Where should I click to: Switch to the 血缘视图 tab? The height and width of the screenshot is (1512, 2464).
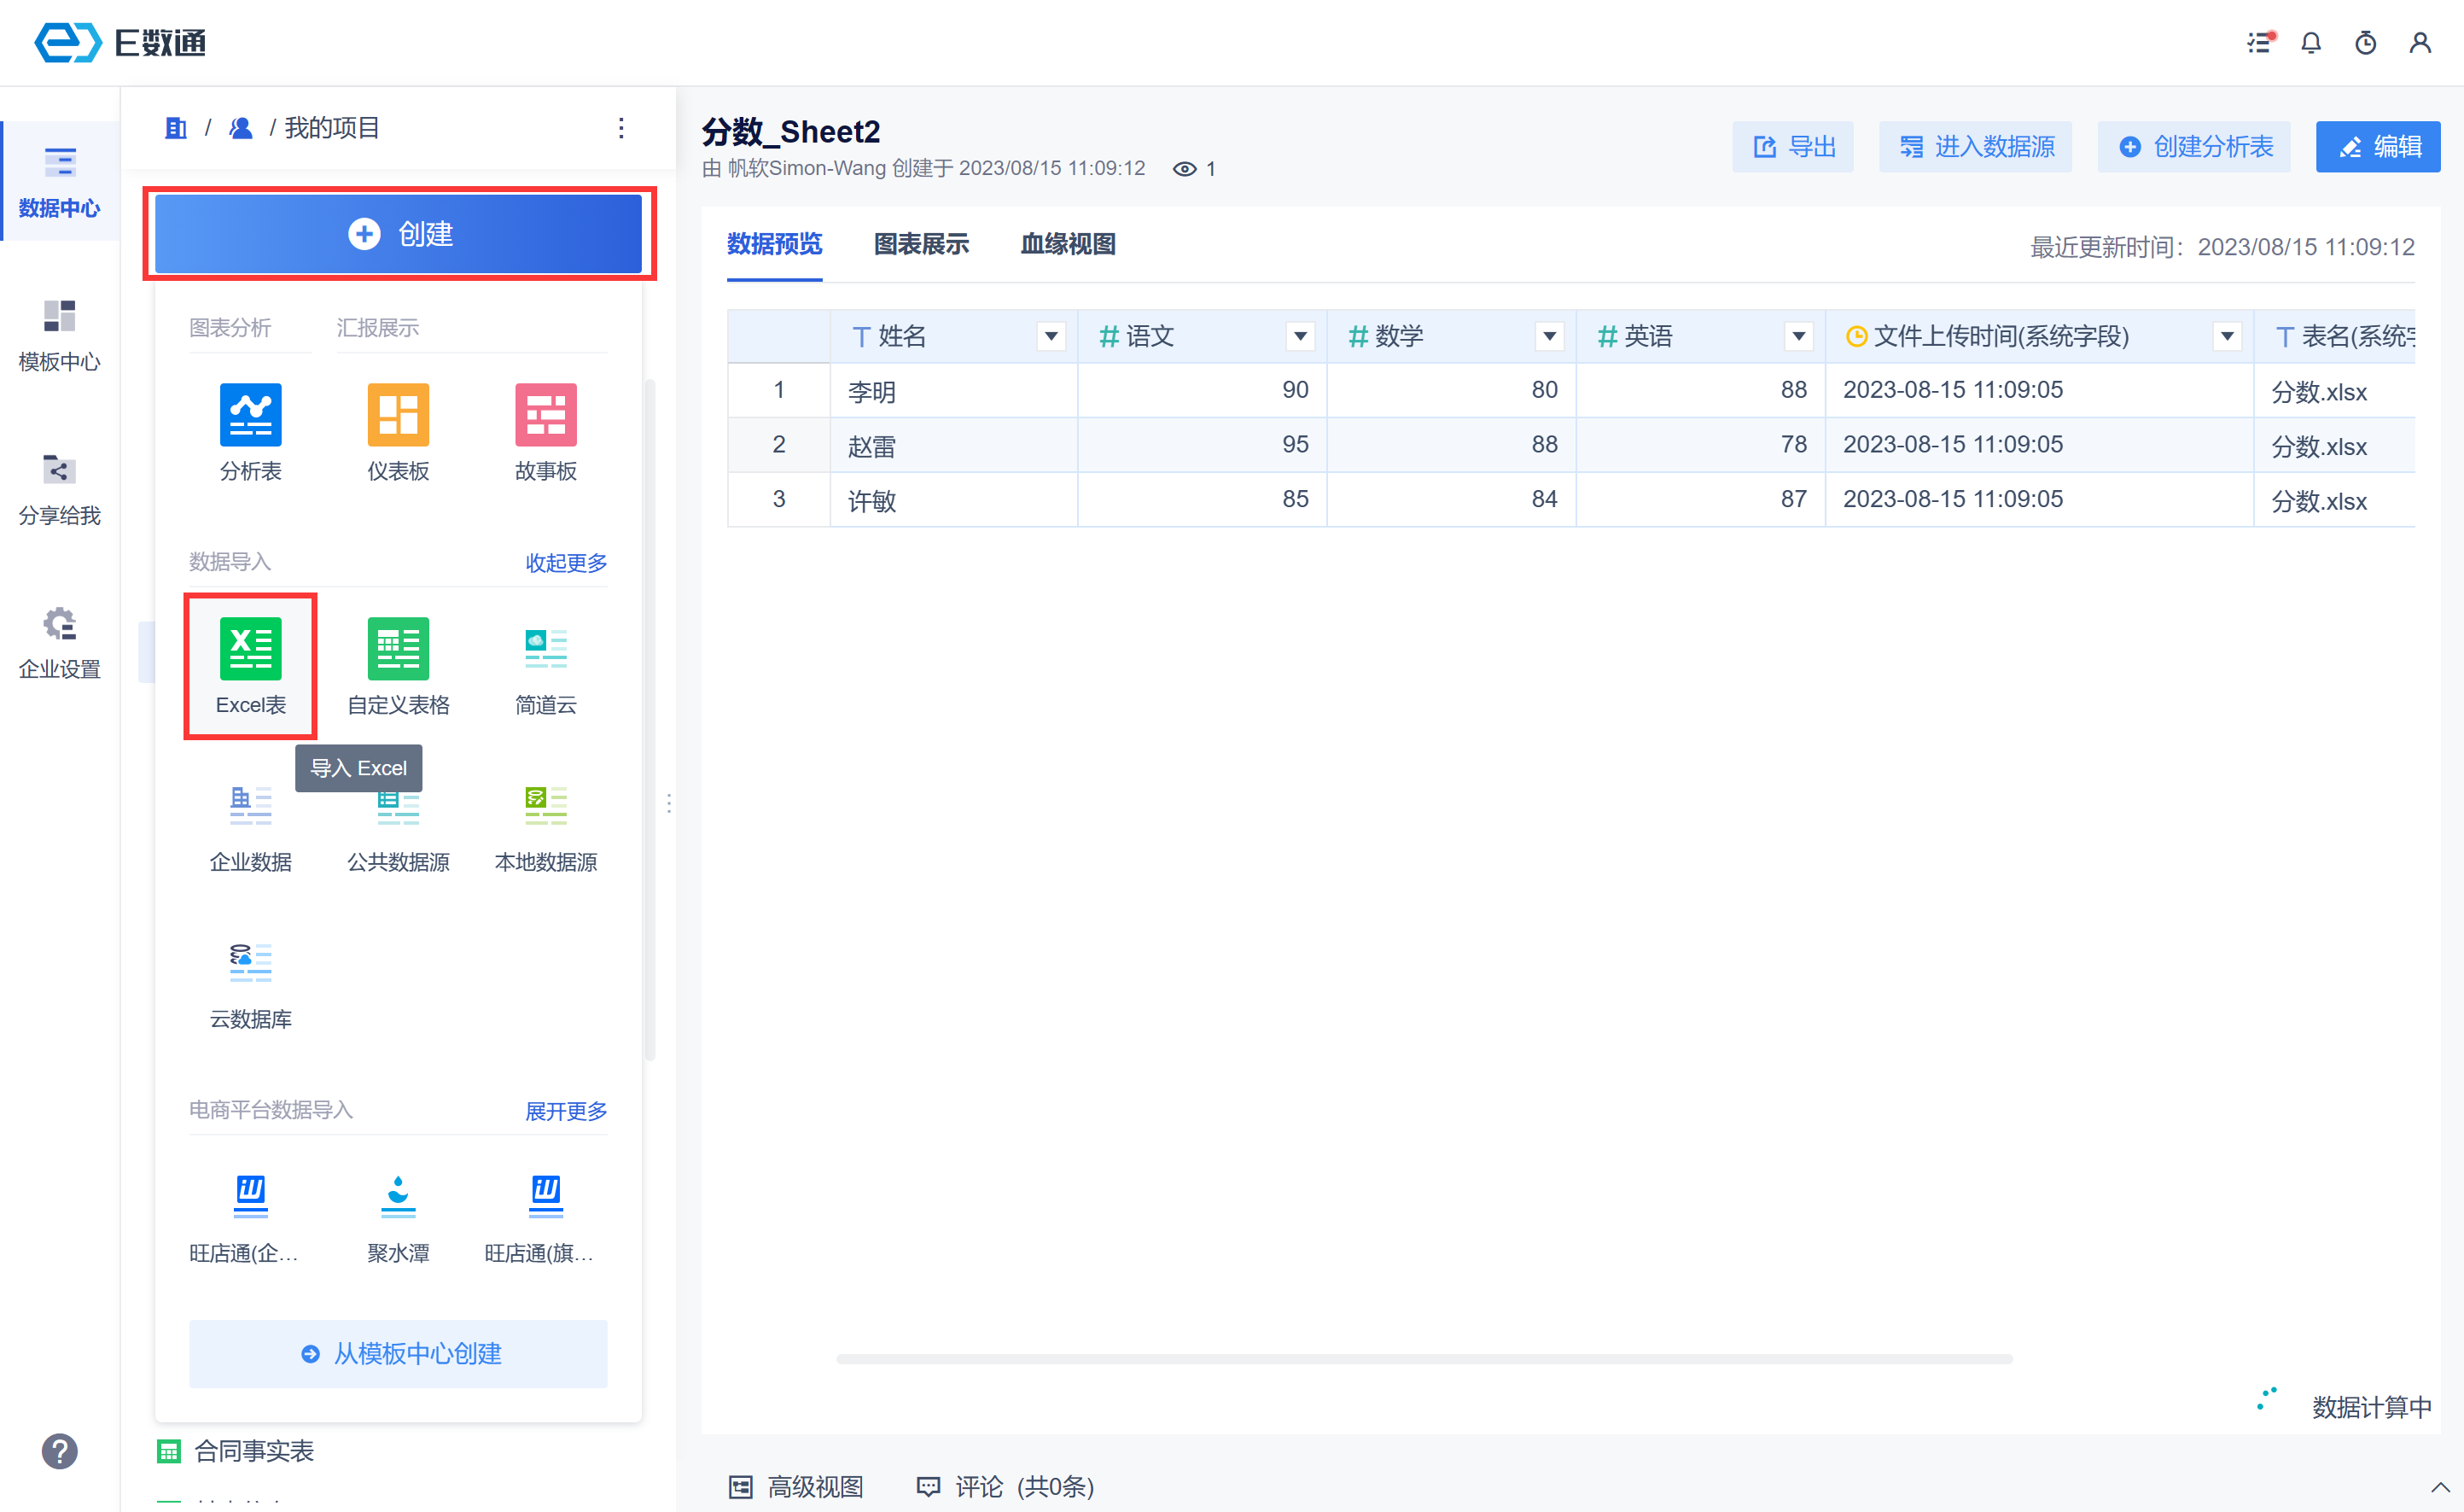click(1067, 244)
